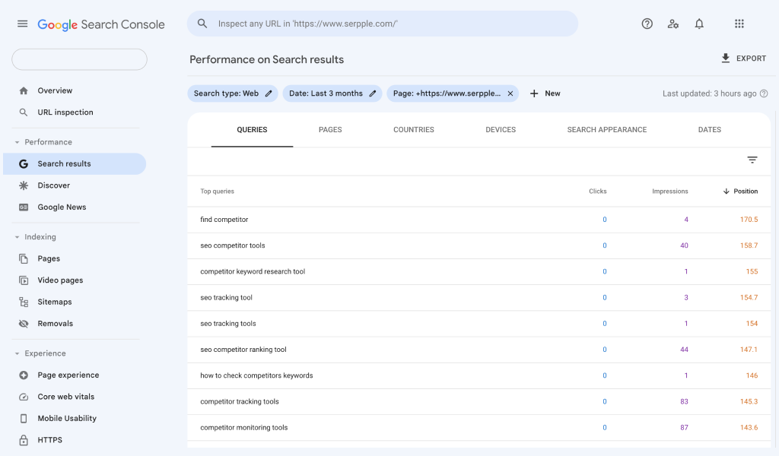
Task: Open Sitemaps in the sidebar
Action: pyautogui.click(x=55, y=302)
